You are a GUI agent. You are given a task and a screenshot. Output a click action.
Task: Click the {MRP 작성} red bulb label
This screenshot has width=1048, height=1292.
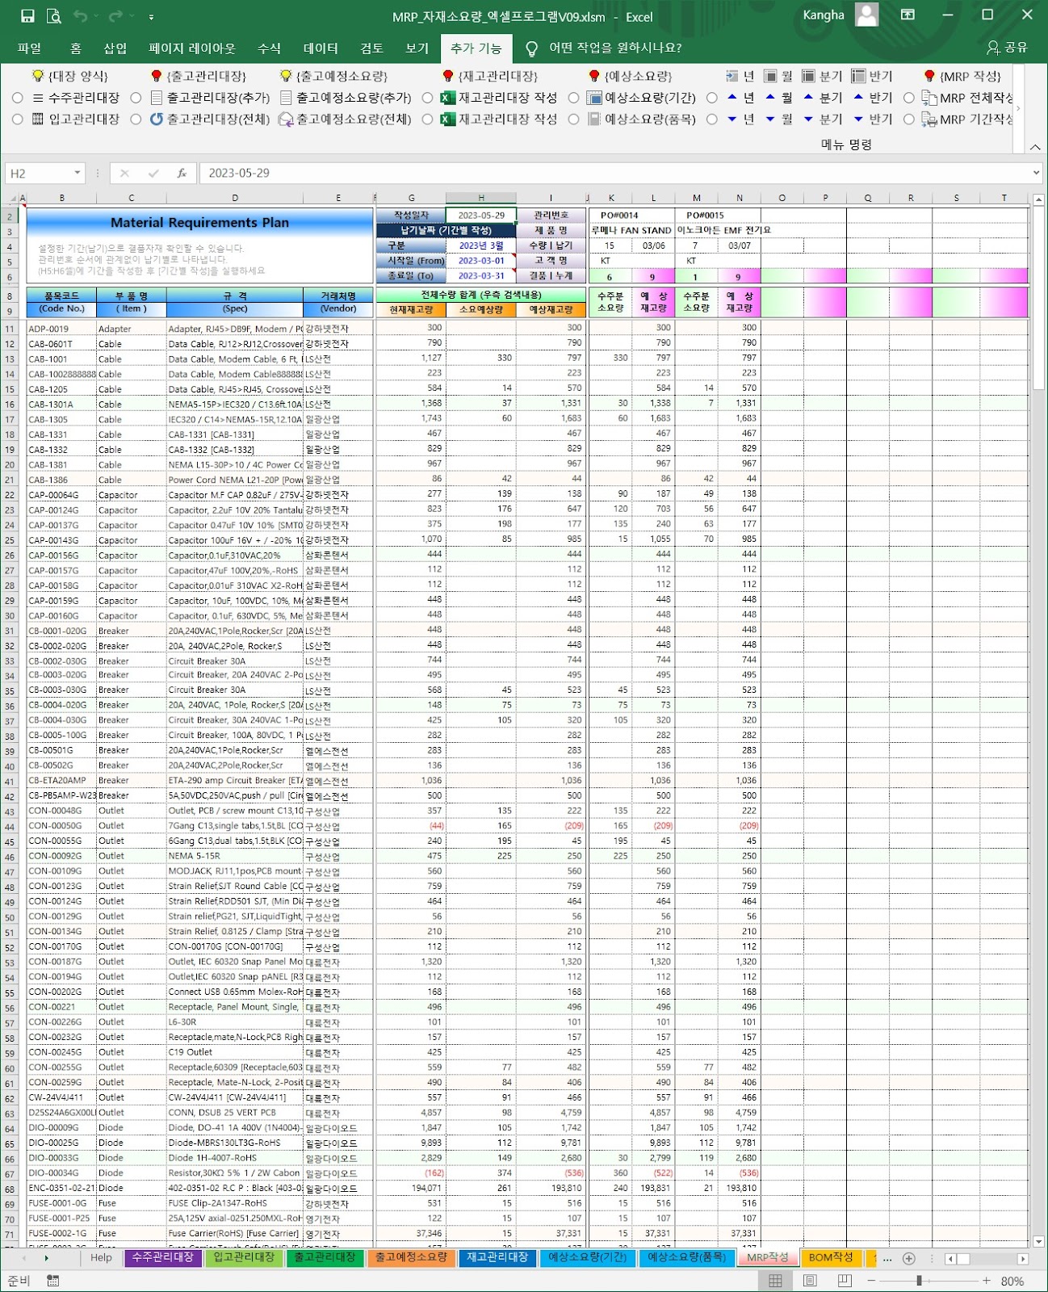tap(963, 76)
